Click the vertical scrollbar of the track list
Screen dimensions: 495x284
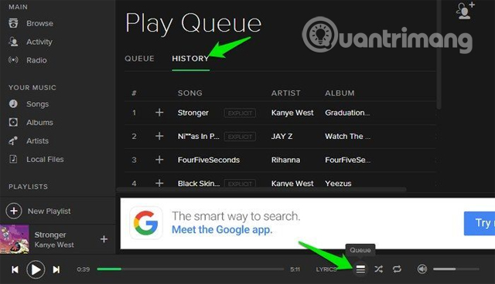click(439, 55)
